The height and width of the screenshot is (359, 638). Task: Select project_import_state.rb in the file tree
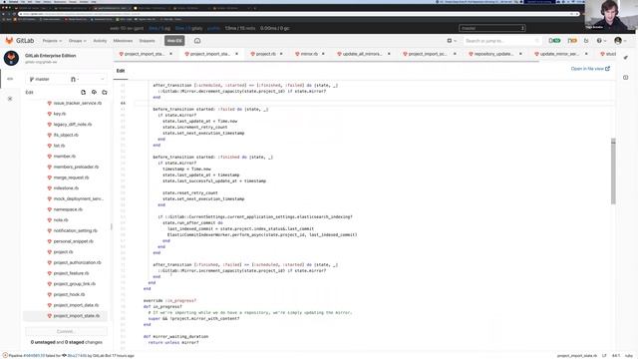click(x=65, y=315)
